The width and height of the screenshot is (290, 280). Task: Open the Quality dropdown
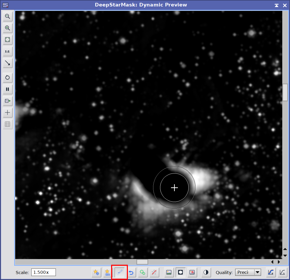tap(248, 272)
